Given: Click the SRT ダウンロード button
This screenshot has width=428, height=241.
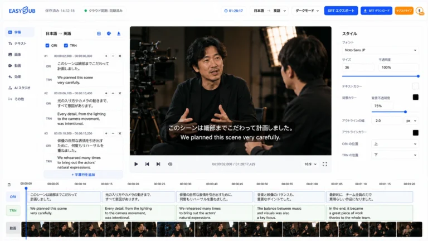Looking at the screenshot, I should click(x=376, y=11).
